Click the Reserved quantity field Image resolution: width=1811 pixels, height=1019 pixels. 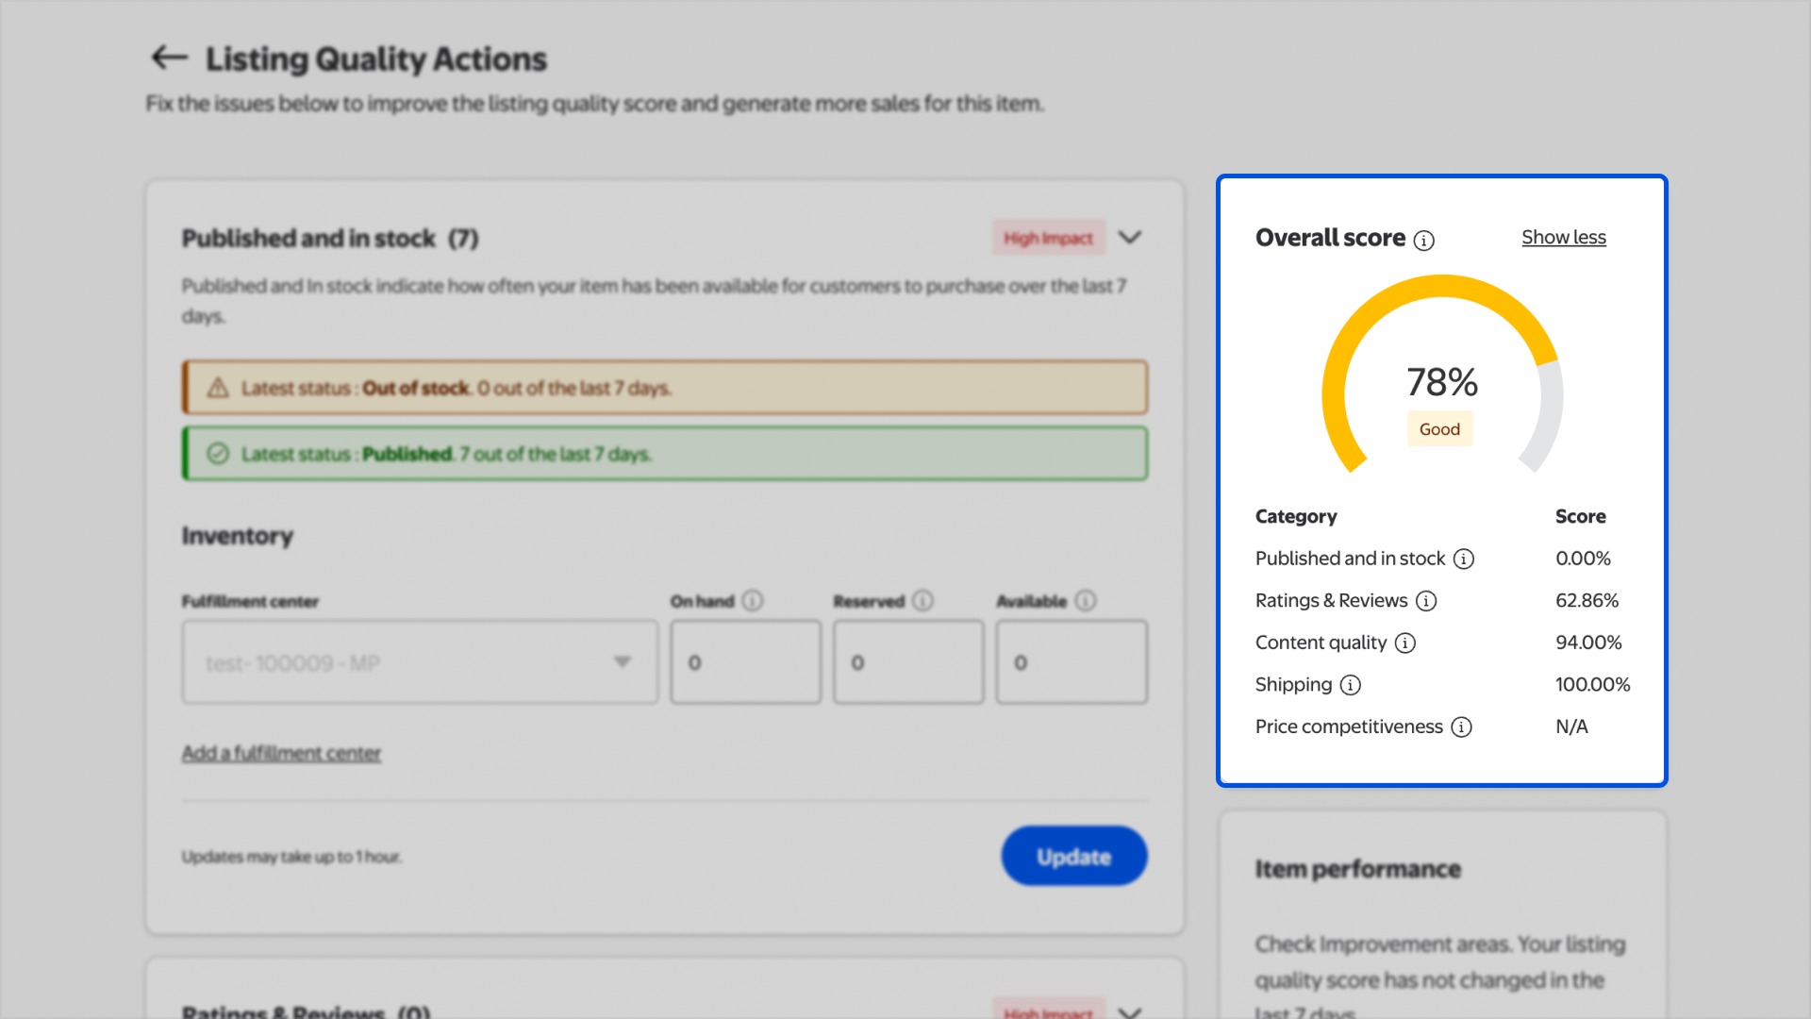coord(908,662)
